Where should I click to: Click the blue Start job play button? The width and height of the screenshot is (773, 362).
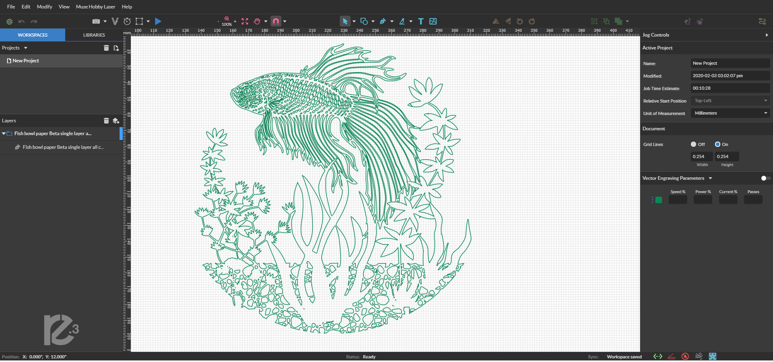click(158, 21)
